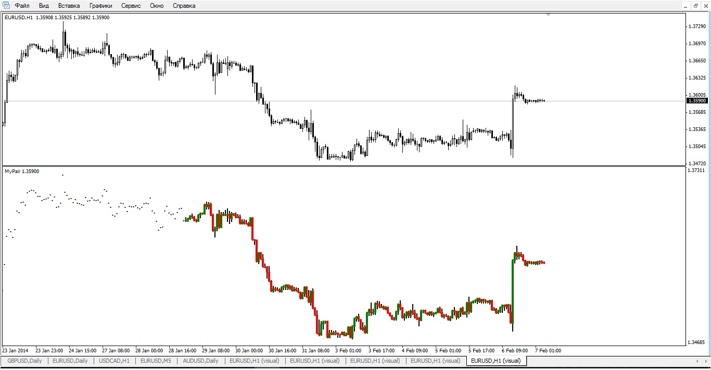Click the chart shift triangle marker
Image resolution: width=711 pixels, height=370 pixels.
tap(548, 15)
